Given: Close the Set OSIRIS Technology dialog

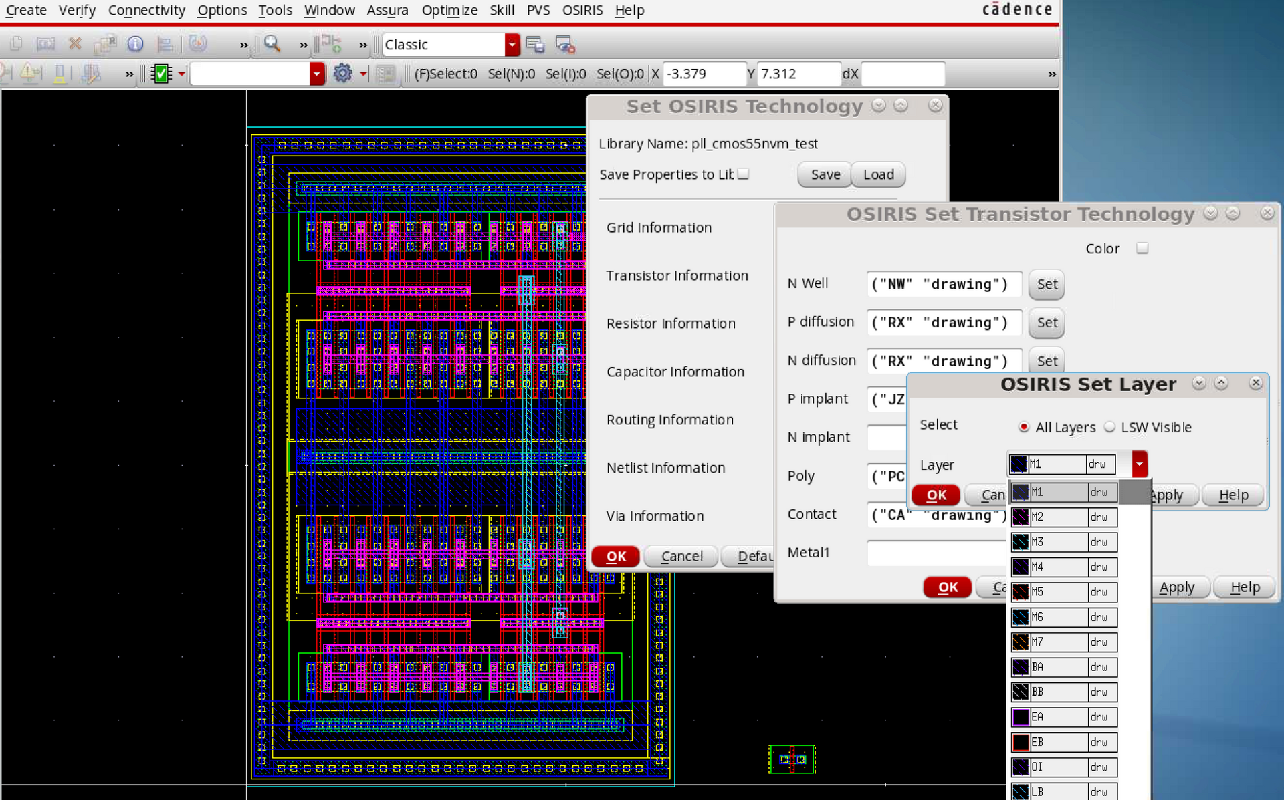Looking at the screenshot, I should (936, 105).
